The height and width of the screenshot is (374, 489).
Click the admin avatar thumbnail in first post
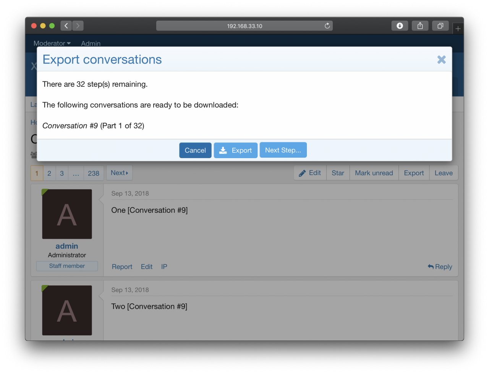[x=67, y=214]
